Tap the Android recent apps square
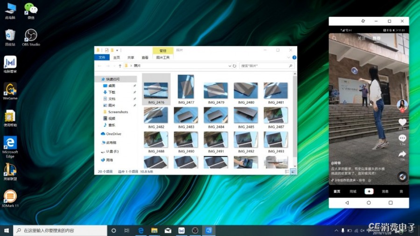 [x=391, y=203]
